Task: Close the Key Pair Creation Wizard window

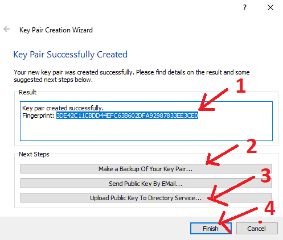Action: point(270,7)
